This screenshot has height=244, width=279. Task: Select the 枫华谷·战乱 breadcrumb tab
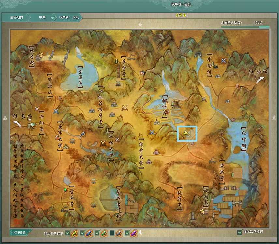coord(68,17)
